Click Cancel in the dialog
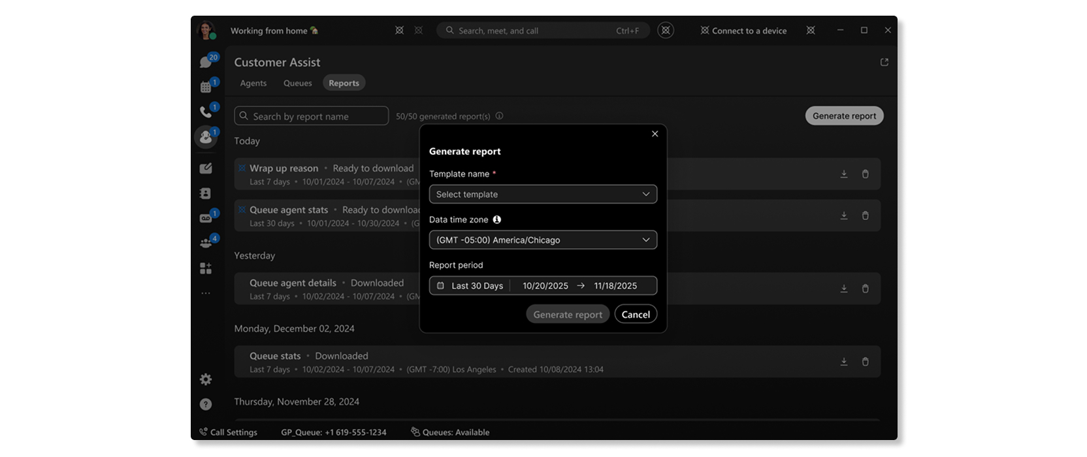The width and height of the screenshot is (1087, 457). pyautogui.click(x=636, y=314)
